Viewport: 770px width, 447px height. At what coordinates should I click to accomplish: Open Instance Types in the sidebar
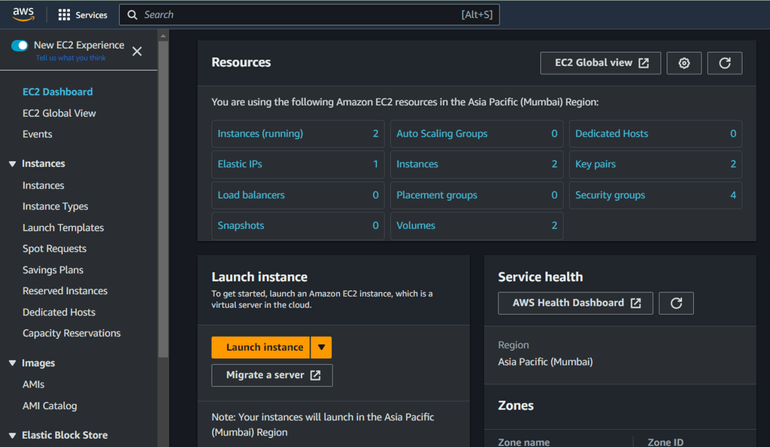click(x=55, y=207)
